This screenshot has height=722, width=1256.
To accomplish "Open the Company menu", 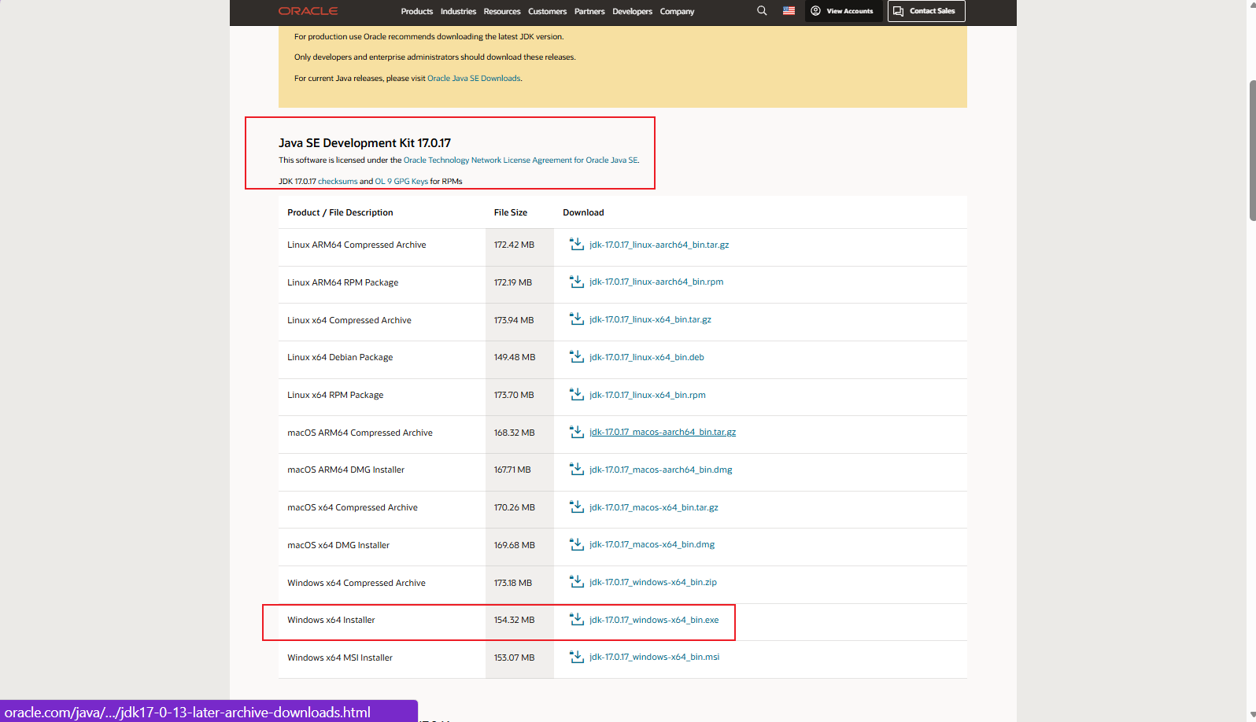I will tap(677, 12).
